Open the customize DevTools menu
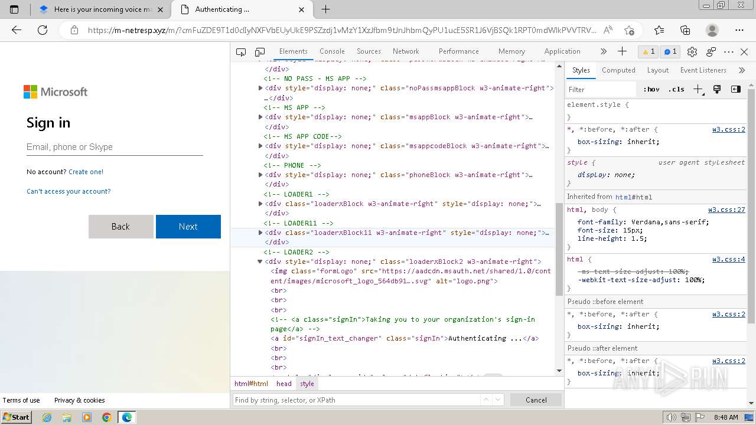756x425 pixels. click(x=729, y=52)
